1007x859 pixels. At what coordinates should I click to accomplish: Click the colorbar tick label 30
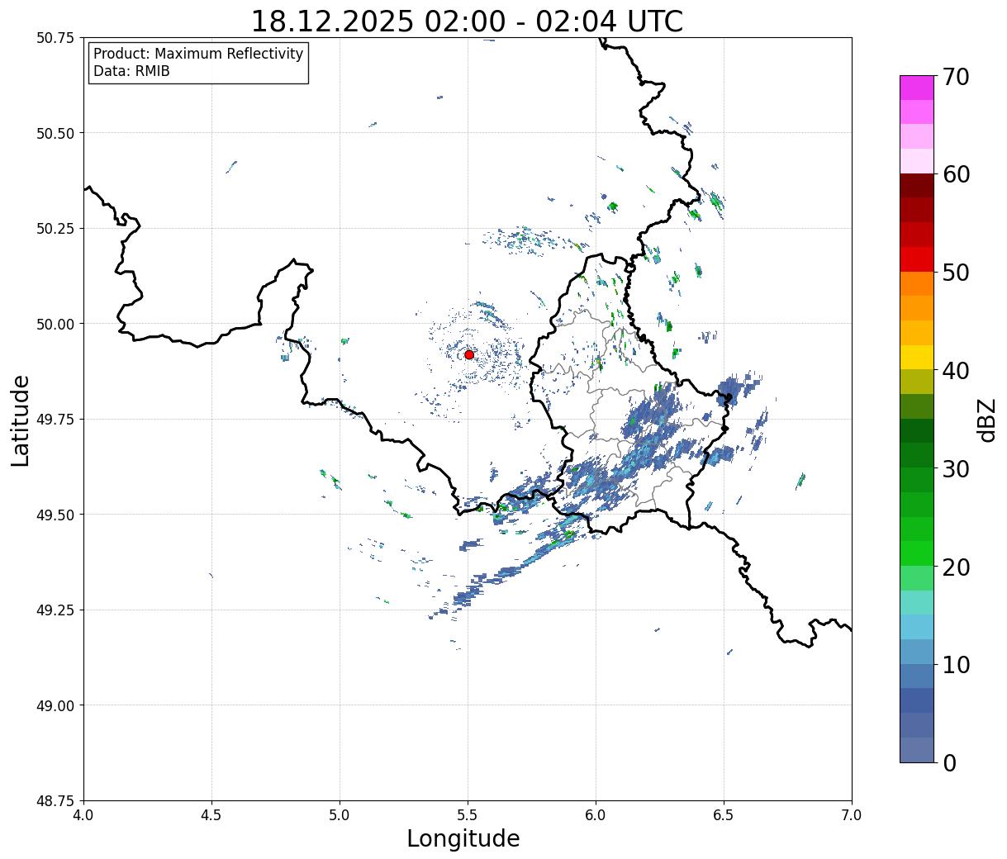pyautogui.click(x=956, y=468)
